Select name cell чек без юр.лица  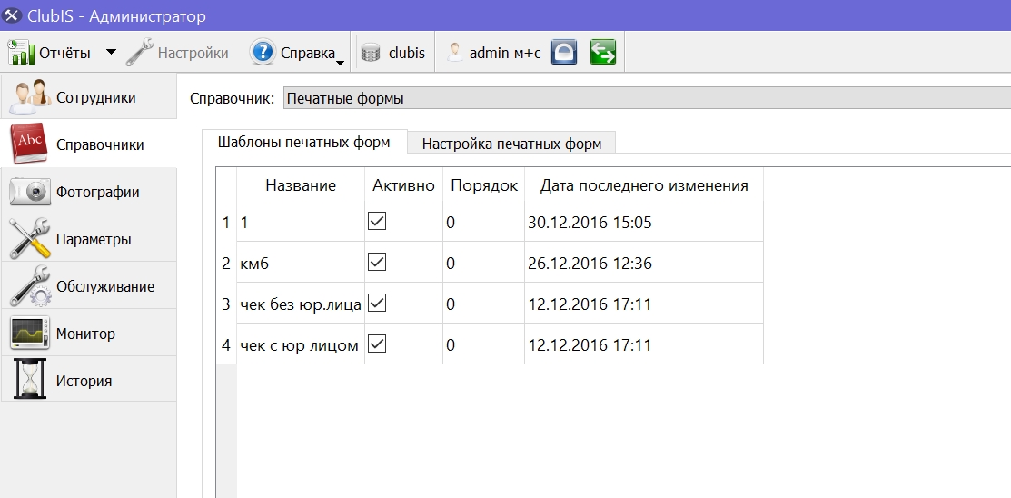tap(301, 304)
